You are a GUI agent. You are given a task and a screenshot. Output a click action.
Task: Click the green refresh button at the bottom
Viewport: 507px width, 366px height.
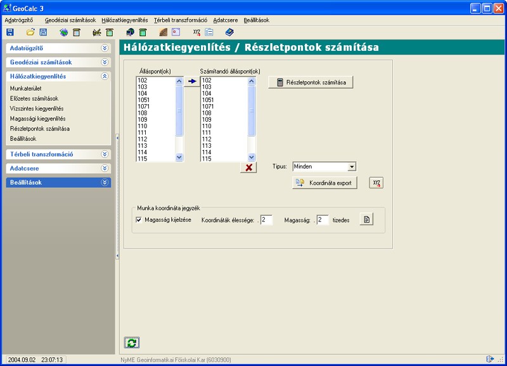click(132, 343)
